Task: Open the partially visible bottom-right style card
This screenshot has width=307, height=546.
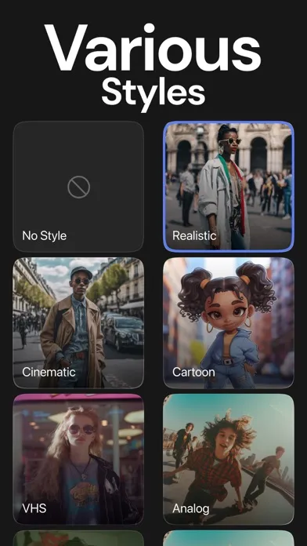Action: [229, 538]
